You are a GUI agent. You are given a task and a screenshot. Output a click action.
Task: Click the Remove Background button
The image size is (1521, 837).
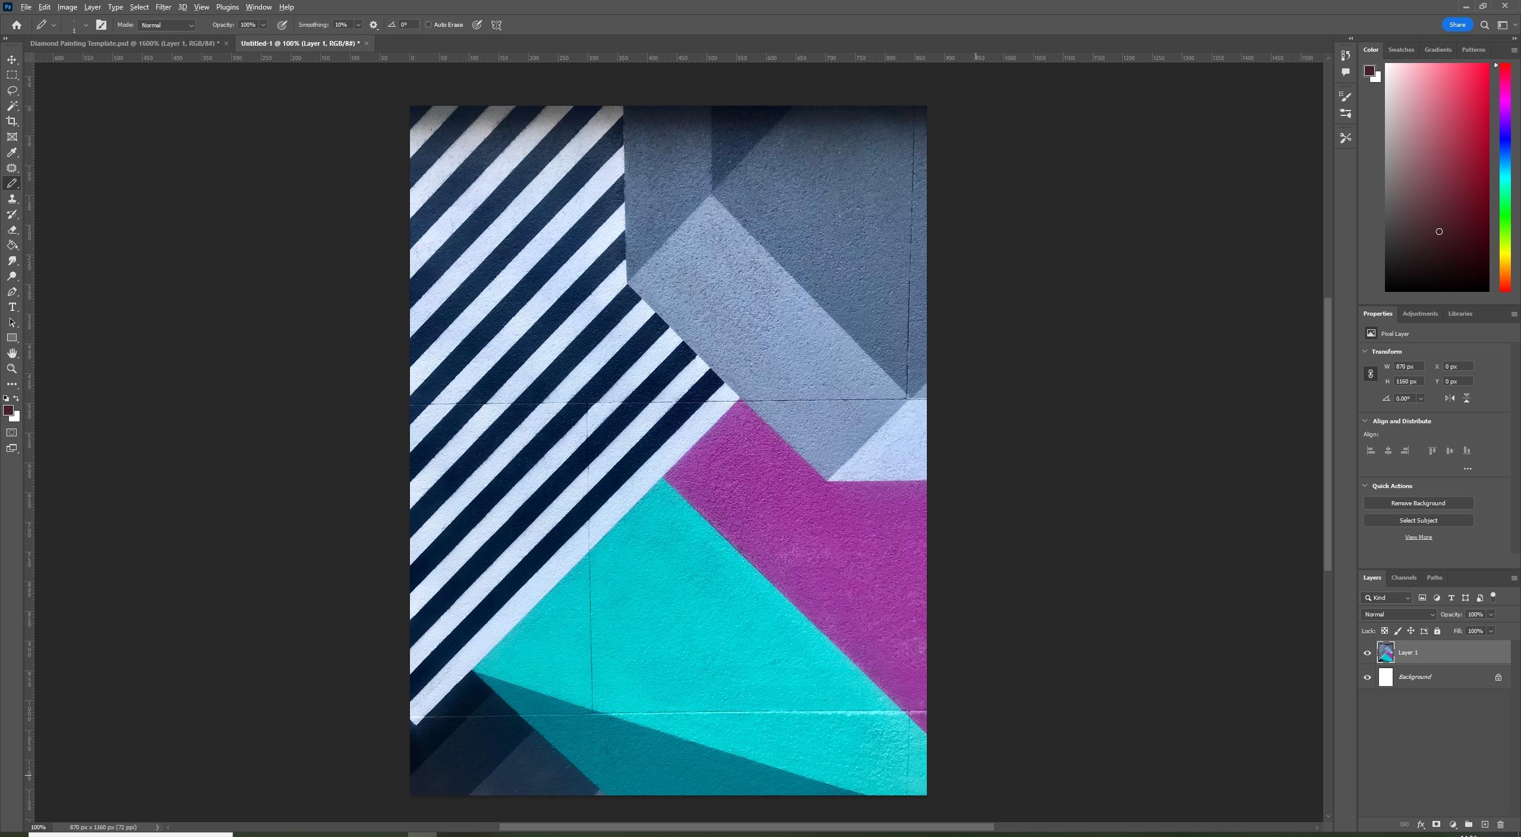pos(1418,504)
